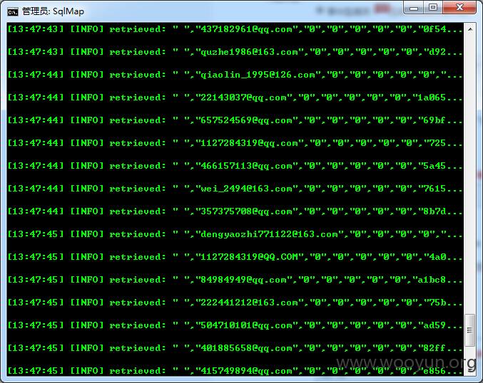Screen dimensions: 483x383
Task: Click the email quzhe1986@163.com
Action: [x=249, y=52]
